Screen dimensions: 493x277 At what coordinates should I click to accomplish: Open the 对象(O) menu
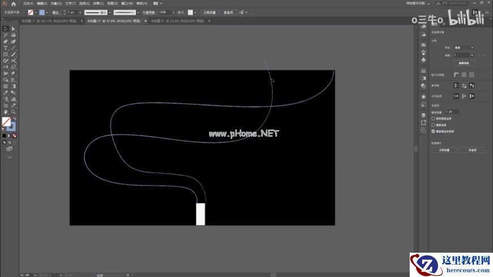(x=56, y=3)
